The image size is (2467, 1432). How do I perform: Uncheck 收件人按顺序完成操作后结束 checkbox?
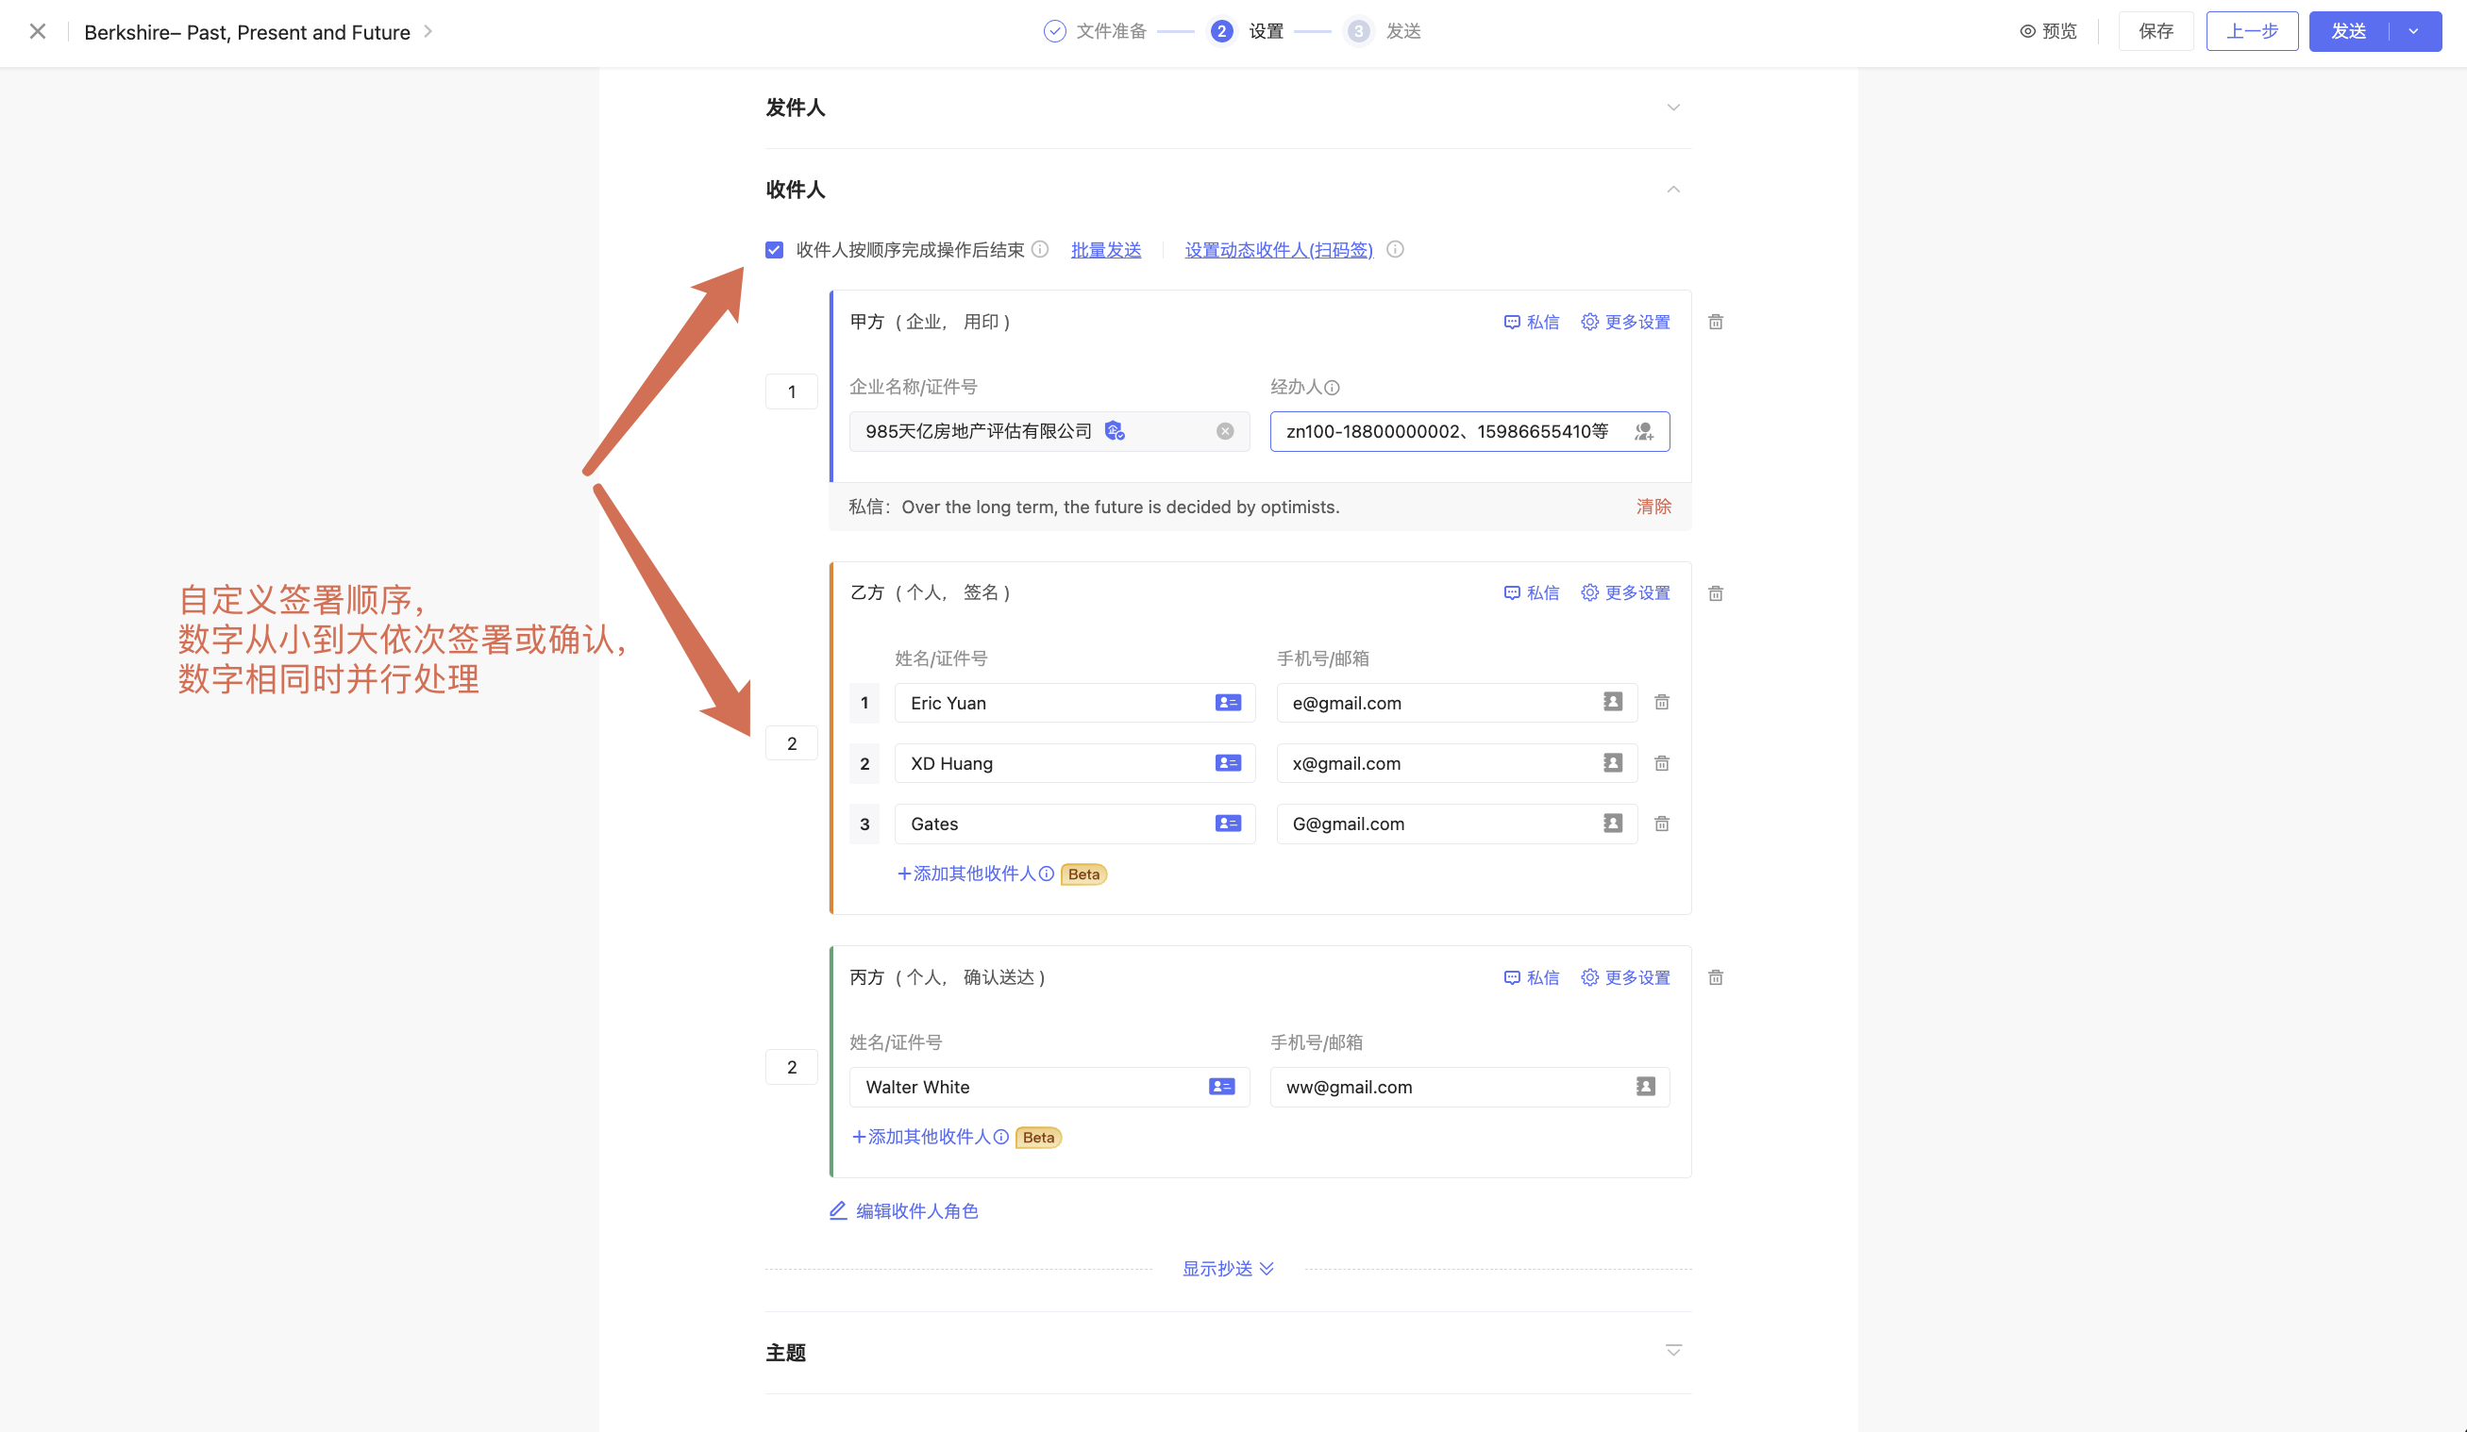[x=775, y=250]
